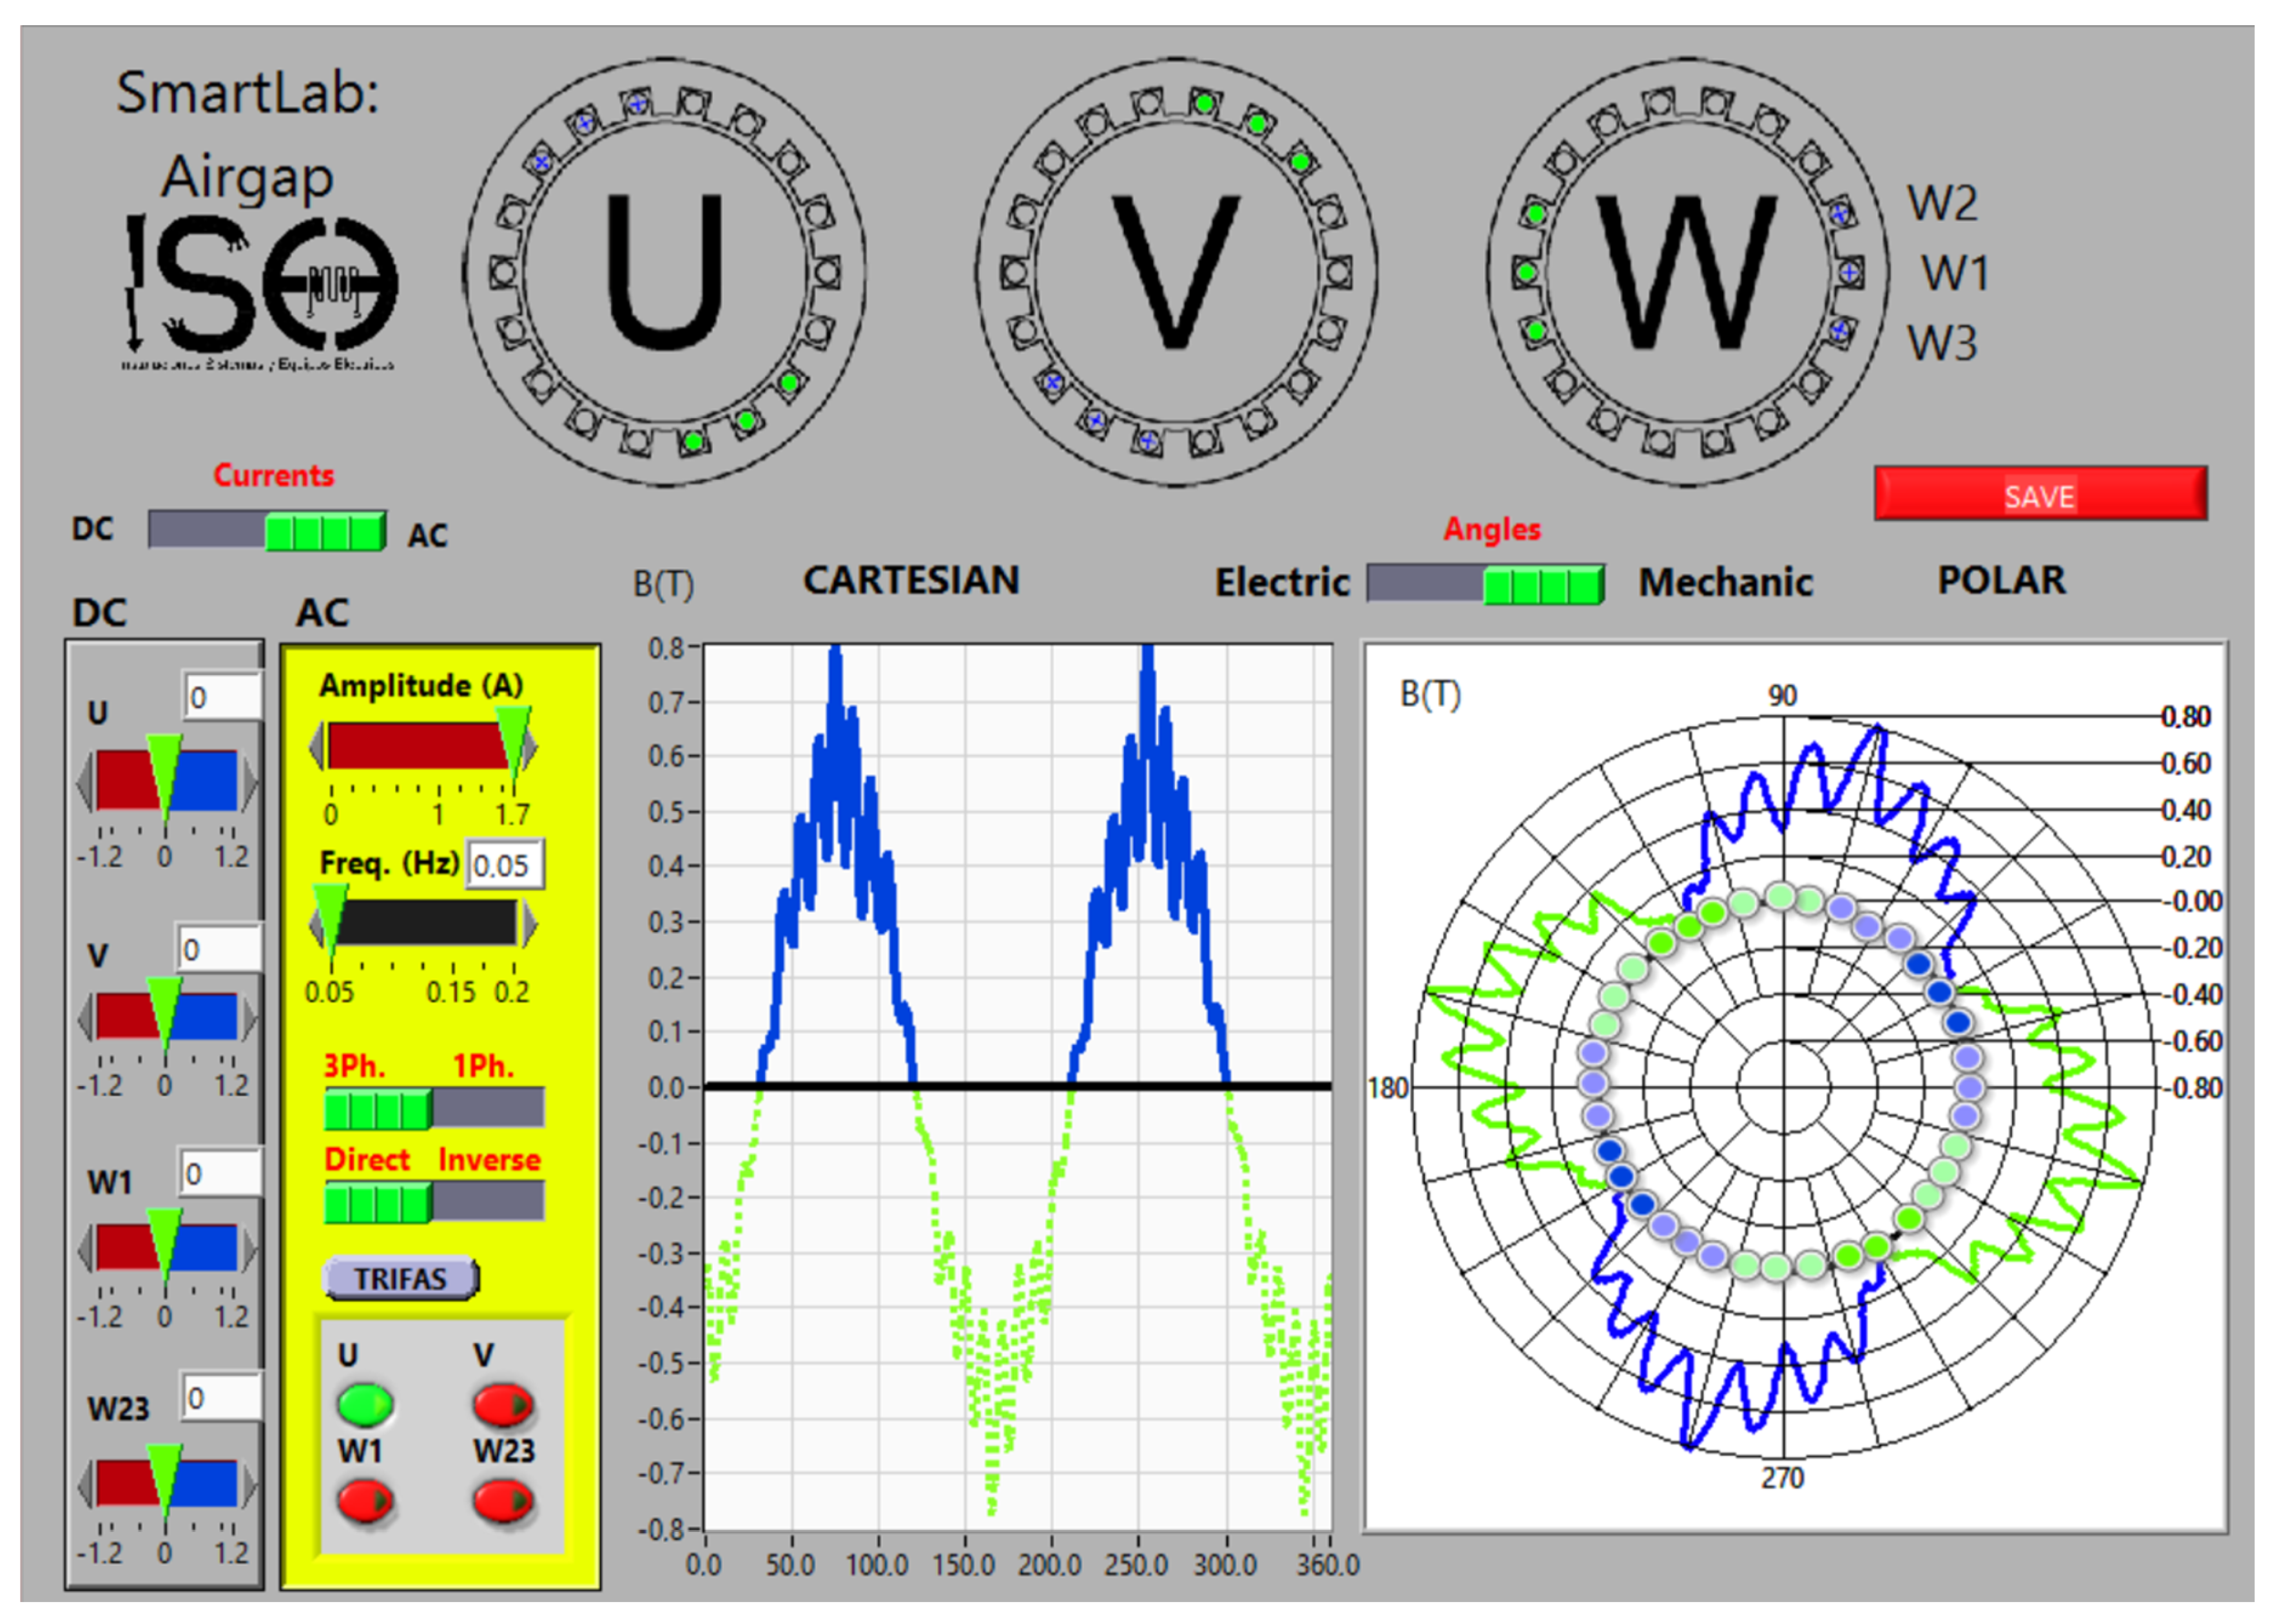2275x1624 pixels.
Task: Click the Freq. (Hz) 0.05 input field
Action: click(505, 865)
